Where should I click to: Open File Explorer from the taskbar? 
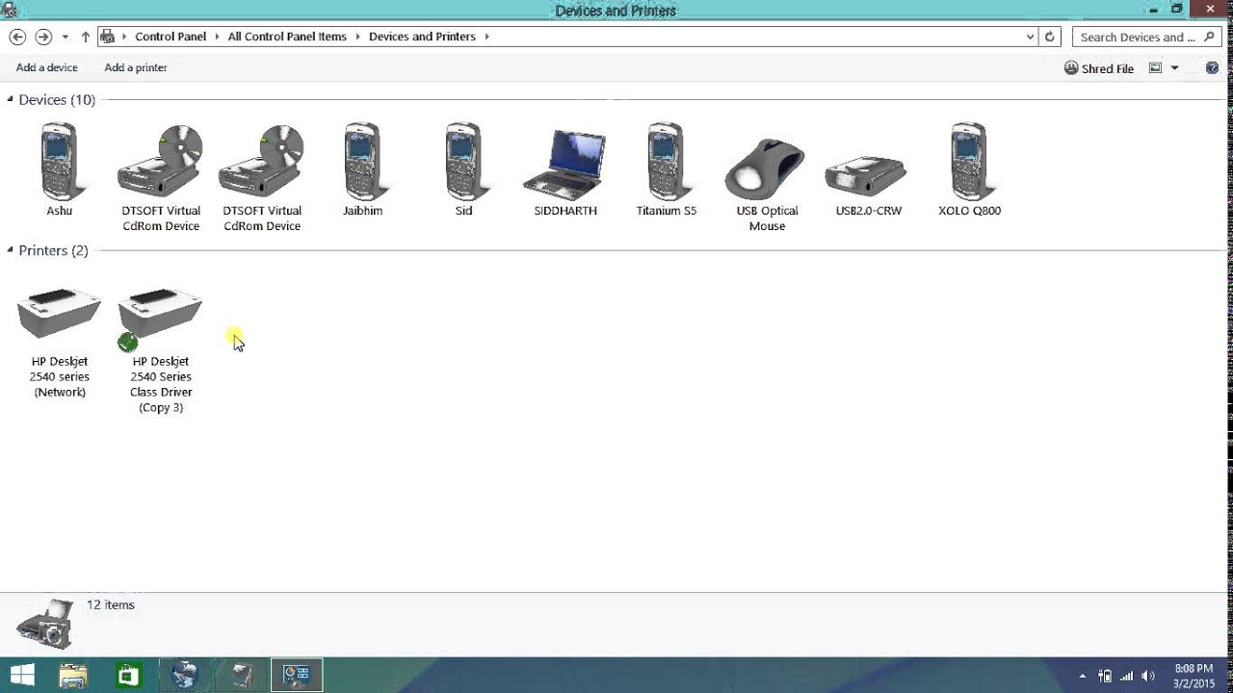click(73, 675)
